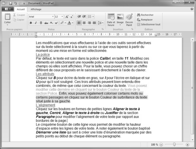Open the Arial font family dropdown
This screenshot has height=149, width=196.
[53, 16]
